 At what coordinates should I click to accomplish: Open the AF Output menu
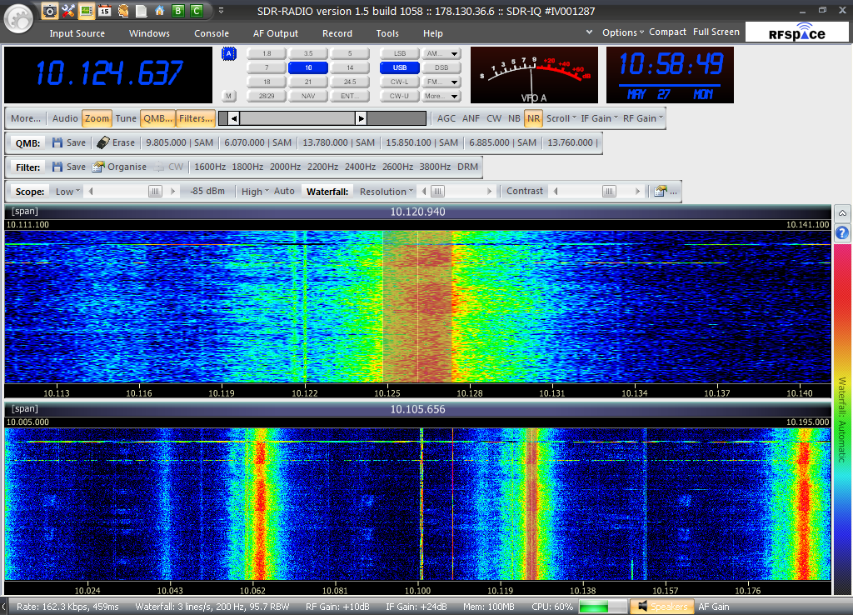point(275,33)
